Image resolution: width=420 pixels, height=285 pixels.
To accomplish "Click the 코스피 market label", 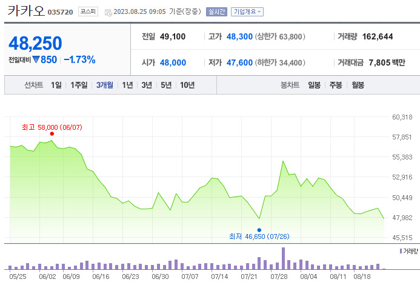I will pos(88,12).
